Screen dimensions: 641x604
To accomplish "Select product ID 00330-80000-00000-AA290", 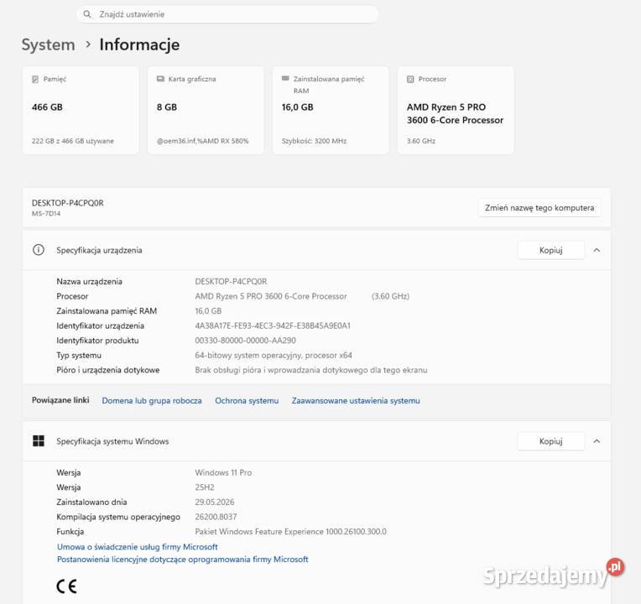I will [x=245, y=341].
